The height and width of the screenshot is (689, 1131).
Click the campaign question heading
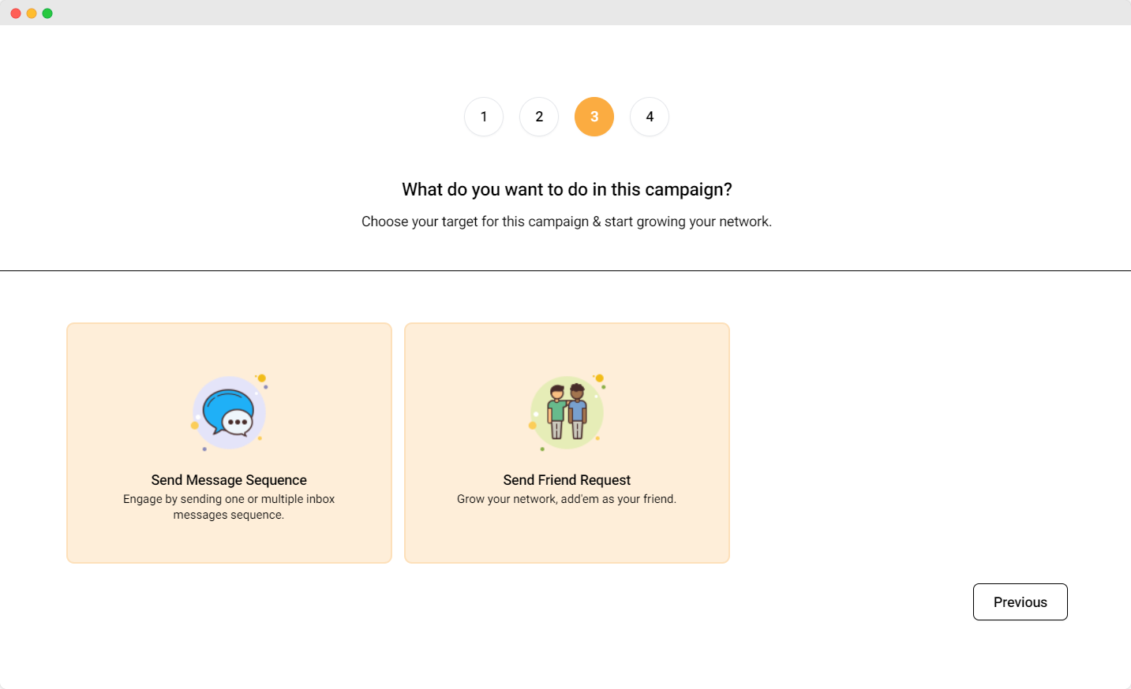click(x=567, y=190)
